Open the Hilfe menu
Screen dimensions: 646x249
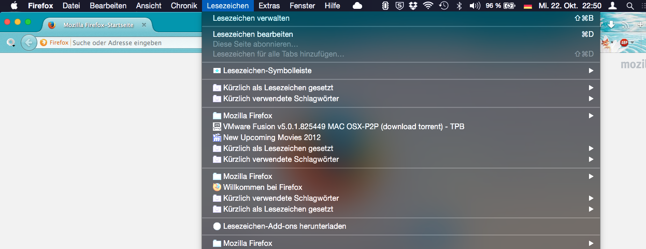[x=333, y=6]
